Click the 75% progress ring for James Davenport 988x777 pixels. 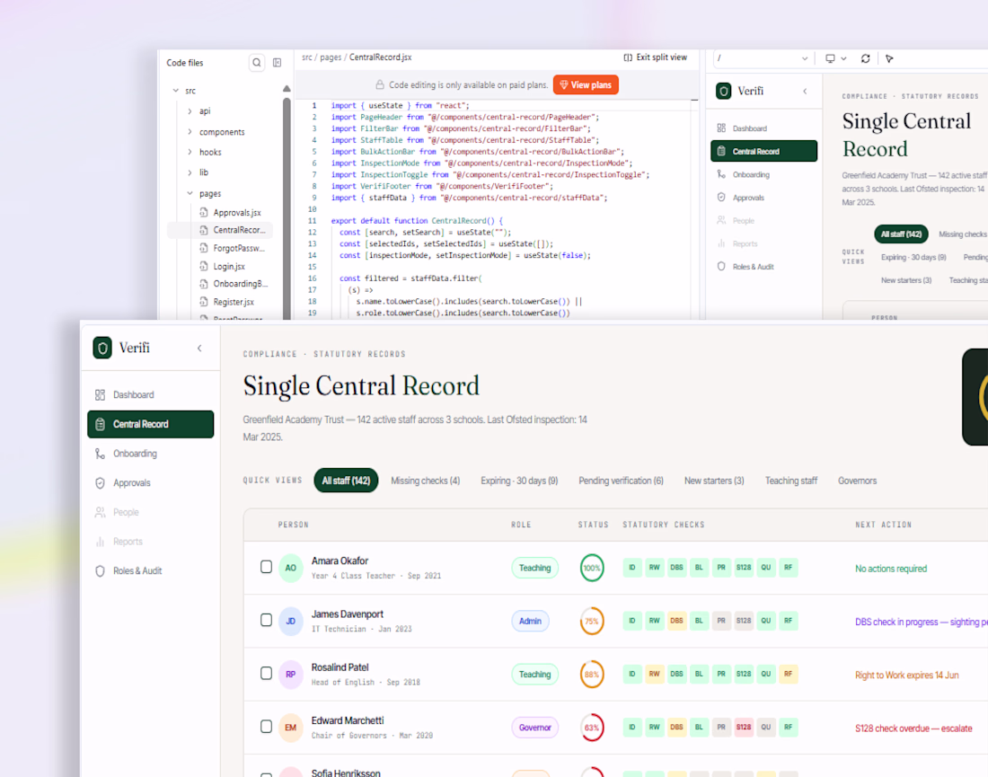(592, 622)
